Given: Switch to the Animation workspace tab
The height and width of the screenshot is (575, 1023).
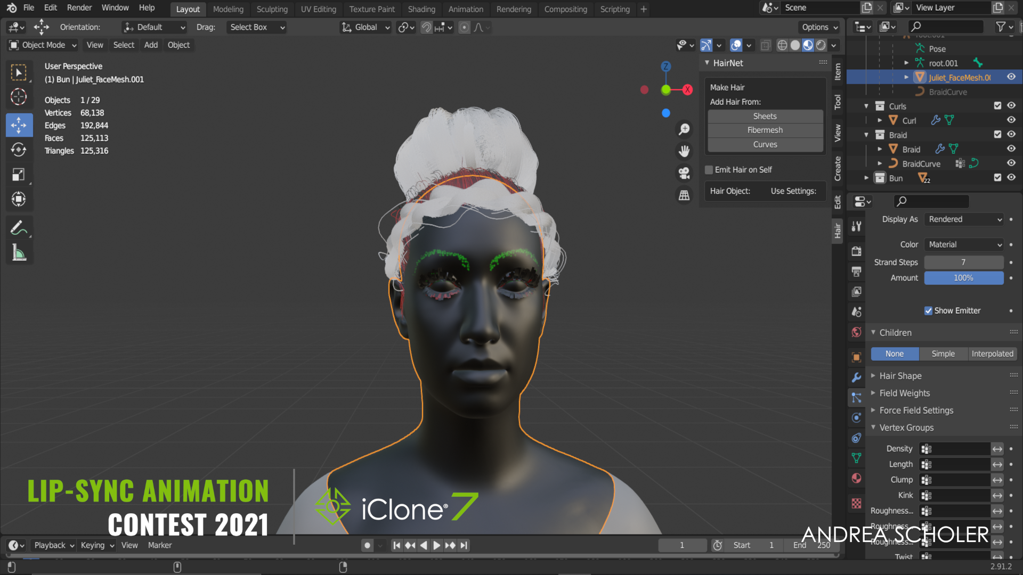Looking at the screenshot, I should (x=466, y=9).
